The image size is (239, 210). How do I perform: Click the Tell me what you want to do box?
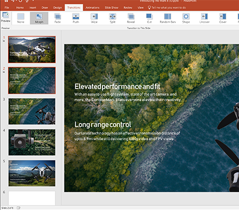pyautogui.click(x=167, y=8)
